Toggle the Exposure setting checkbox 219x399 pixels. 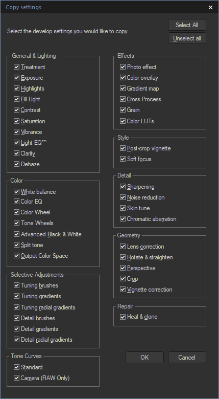(x=16, y=78)
